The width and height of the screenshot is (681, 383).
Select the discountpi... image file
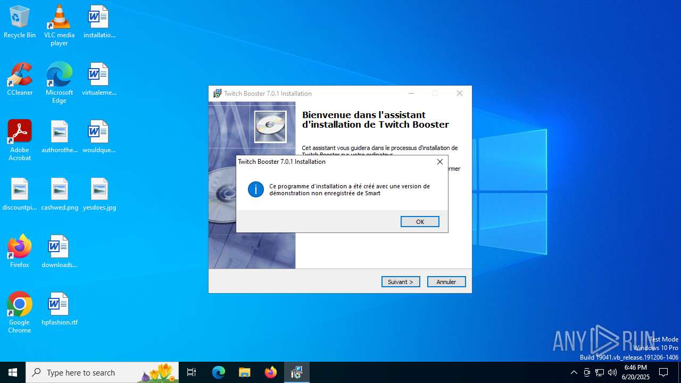tap(20, 195)
